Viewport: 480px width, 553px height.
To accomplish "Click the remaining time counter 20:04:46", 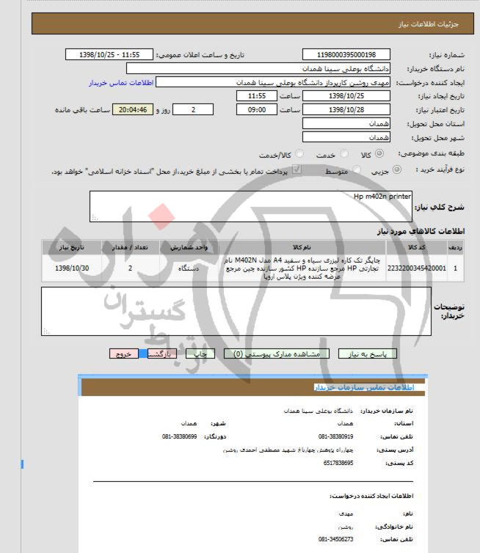I will (133, 110).
